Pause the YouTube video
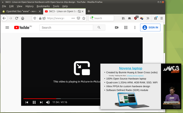Viewport: 183px width, 113px height. point(34,102)
